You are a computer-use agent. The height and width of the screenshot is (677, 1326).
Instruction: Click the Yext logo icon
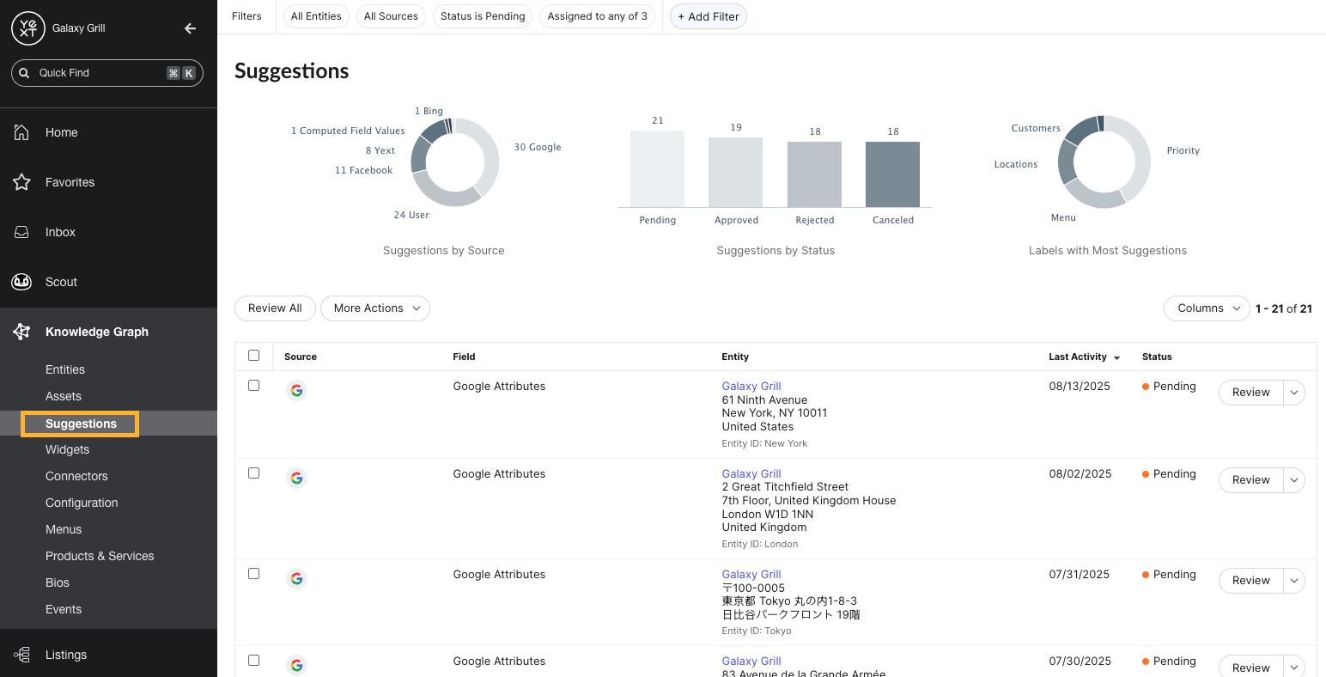[27, 28]
